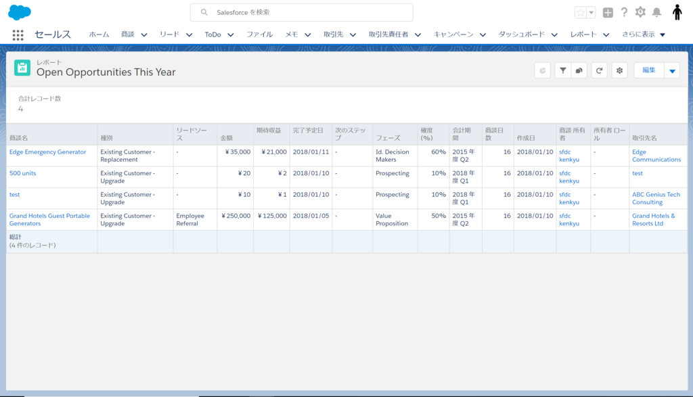
Task: Open the test opportunity name link
Action: (x=15, y=194)
